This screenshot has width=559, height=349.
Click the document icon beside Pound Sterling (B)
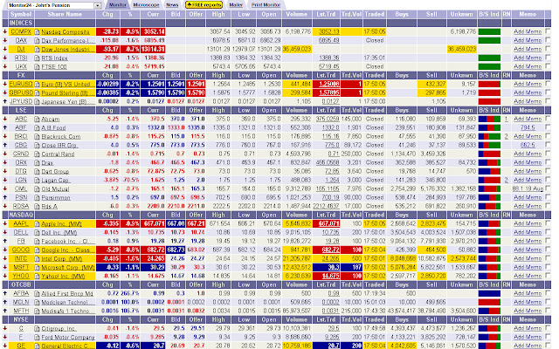click(37, 92)
